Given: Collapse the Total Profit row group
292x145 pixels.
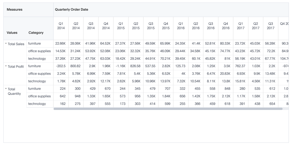Looking at the screenshot, I should [6, 66].
